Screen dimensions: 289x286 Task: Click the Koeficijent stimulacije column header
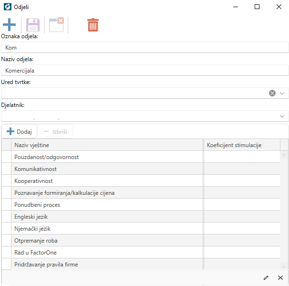pos(242,145)
